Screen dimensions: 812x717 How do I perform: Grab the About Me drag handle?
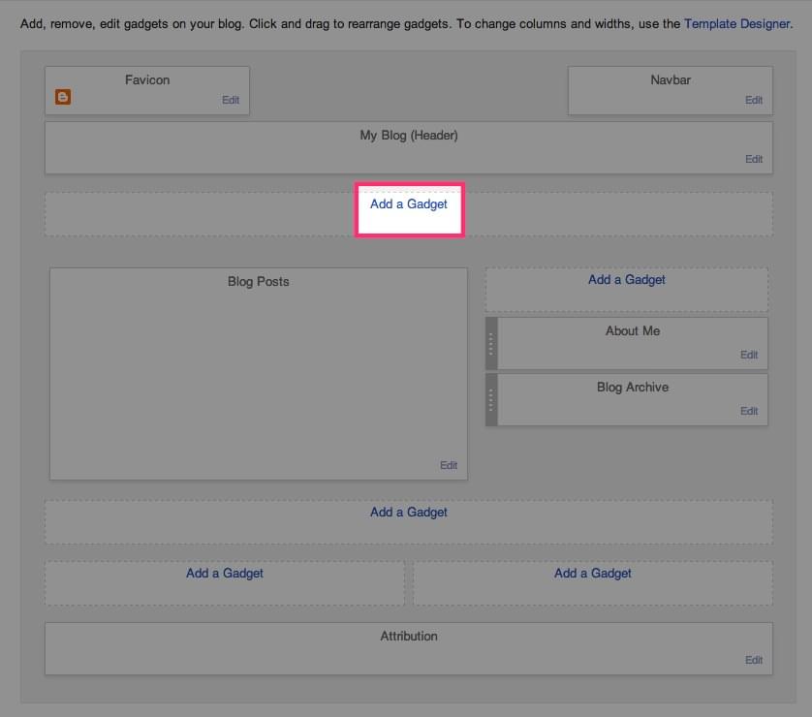click(x=491, y=344)
